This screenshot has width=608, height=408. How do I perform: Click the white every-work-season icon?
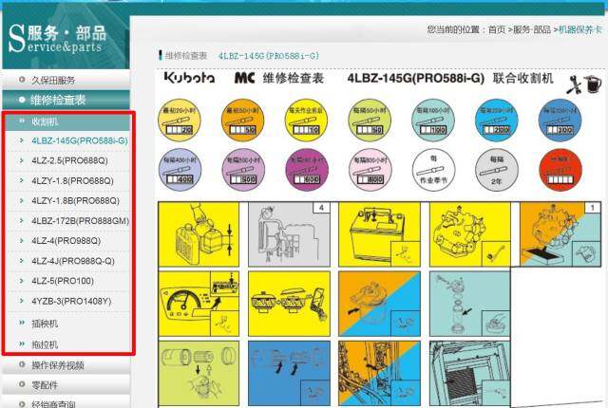click(x=433, y=170)
